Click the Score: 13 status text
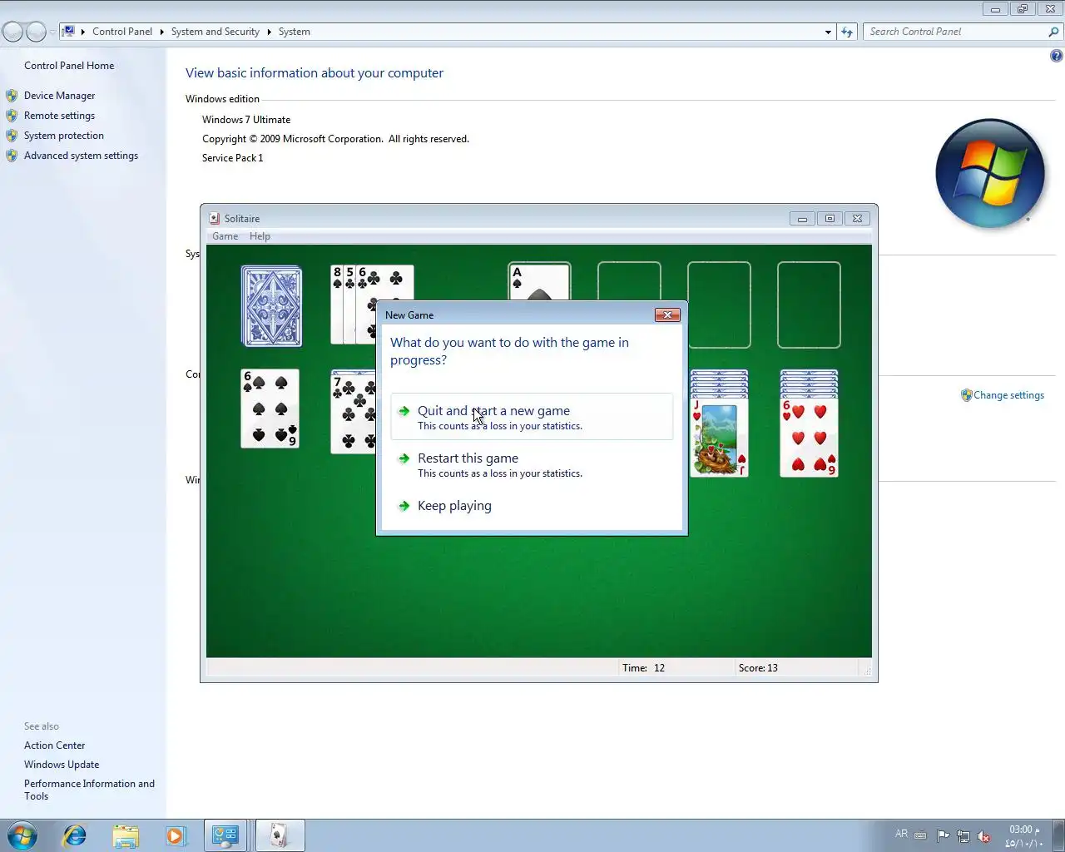Screen dimensions: 1065x852 (758, 668)
